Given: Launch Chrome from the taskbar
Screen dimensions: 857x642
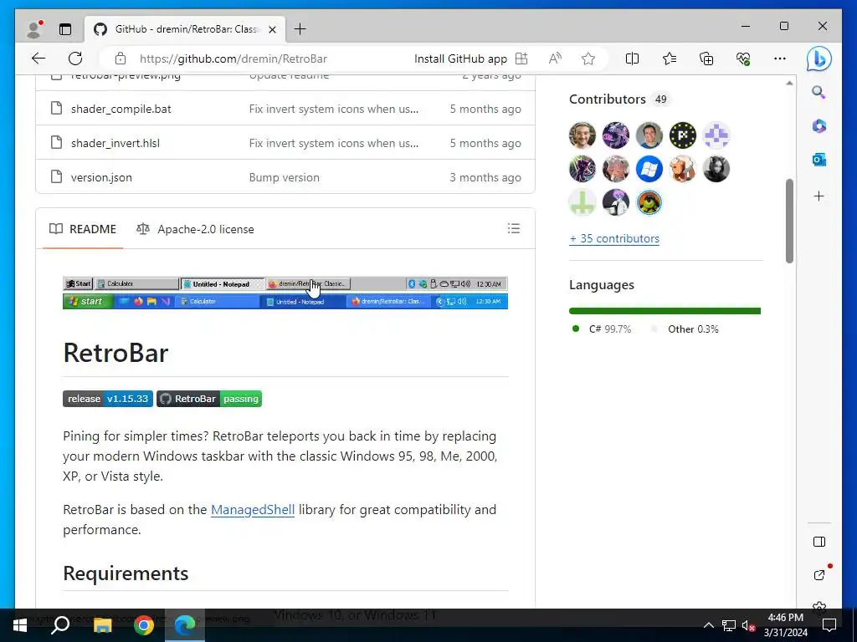Looking at the screenshot, I should pyautogui.click(x=144, y=625).
